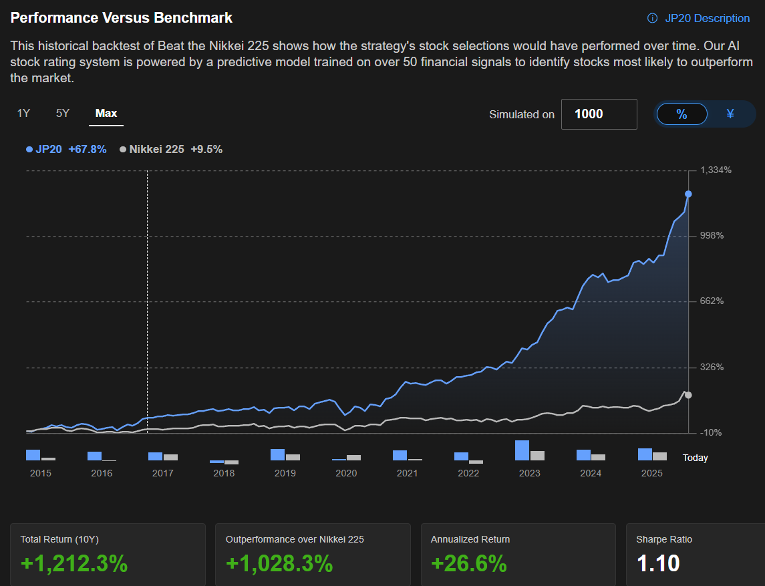This screenshot has width=765, height=586.
Task: Choose the Max time range tab
Action: 106,113
